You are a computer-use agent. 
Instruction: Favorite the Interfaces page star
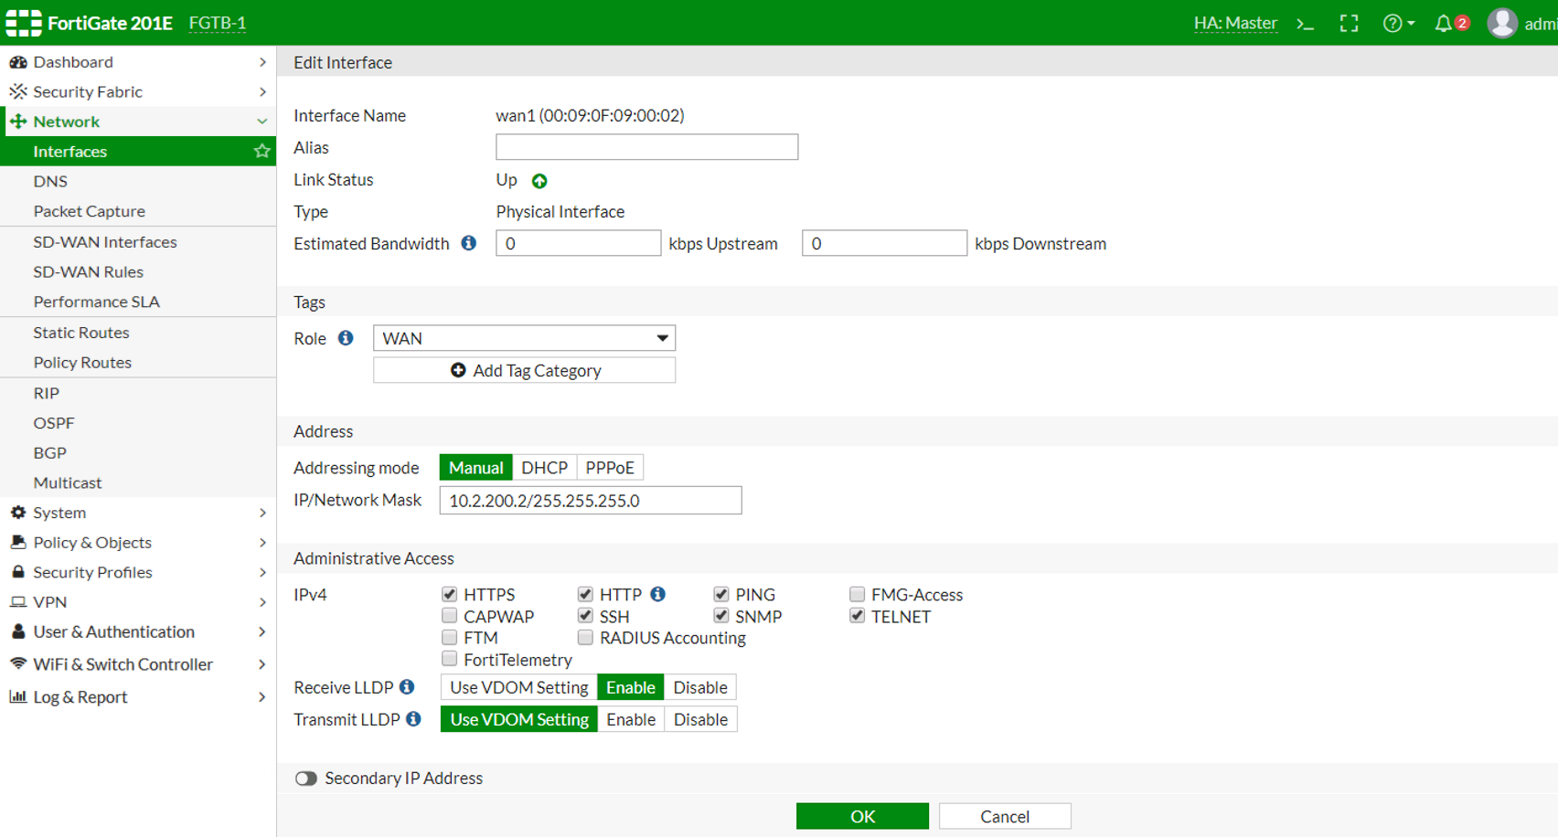pos(261,151)
